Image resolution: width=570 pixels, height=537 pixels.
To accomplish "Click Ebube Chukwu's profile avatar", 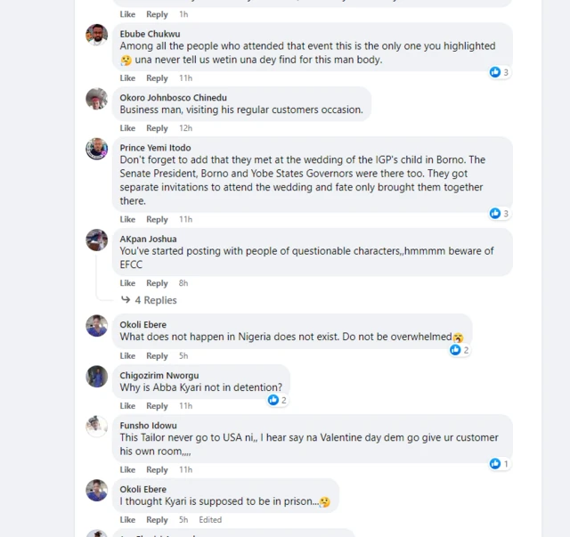I will (96, 35).
